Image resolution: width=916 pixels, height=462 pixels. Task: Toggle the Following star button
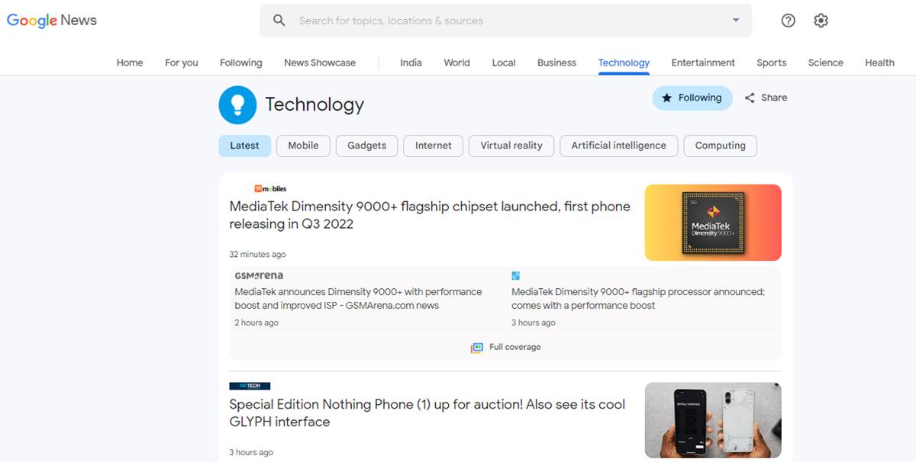point(692,98)
